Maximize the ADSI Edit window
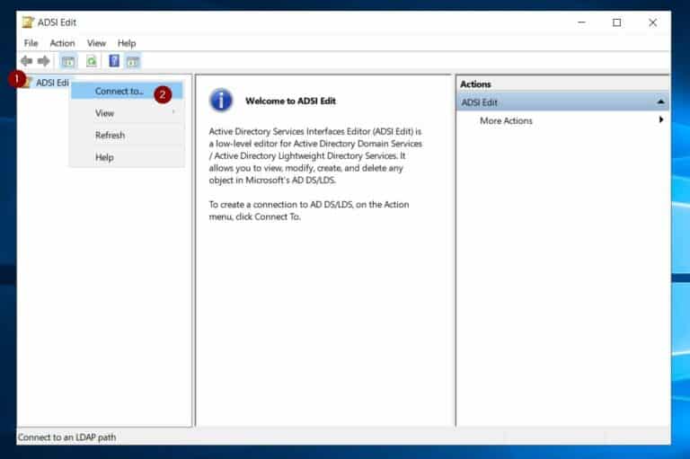 [x=617, y=22]
